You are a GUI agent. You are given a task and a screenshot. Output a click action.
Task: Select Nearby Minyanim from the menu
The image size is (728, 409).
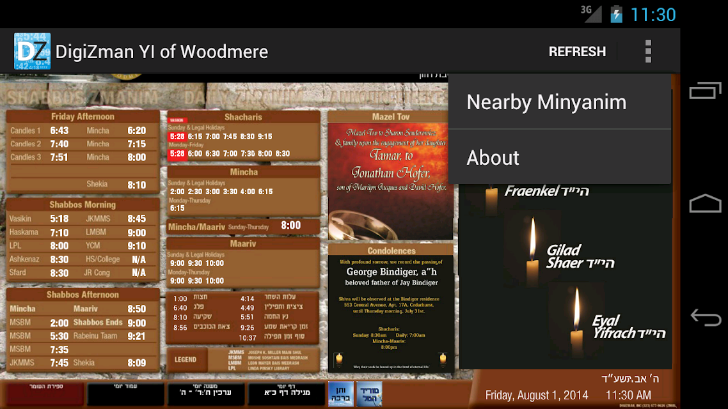pyautogui.click(x=560, y=102)
